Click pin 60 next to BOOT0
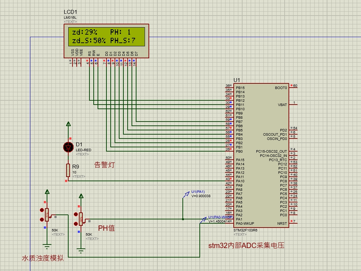 point(295,86)
